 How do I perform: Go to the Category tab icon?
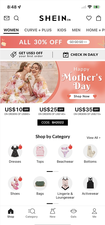[31, 211]
